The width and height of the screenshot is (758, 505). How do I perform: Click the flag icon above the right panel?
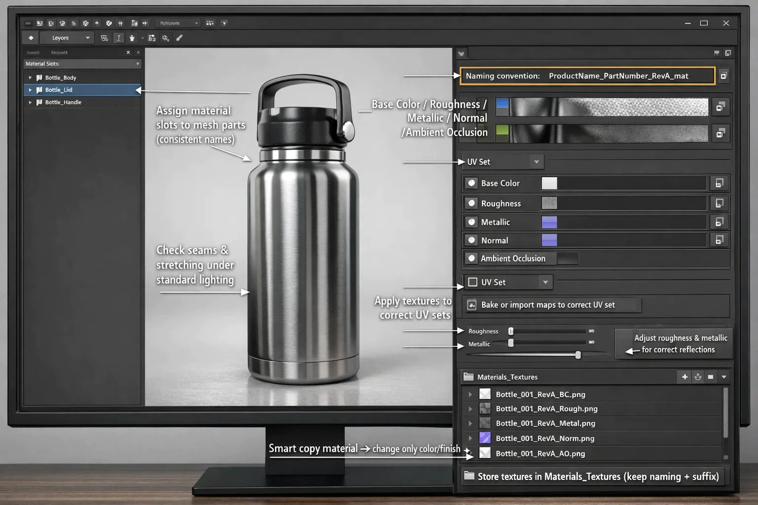[x=717, y=52]
